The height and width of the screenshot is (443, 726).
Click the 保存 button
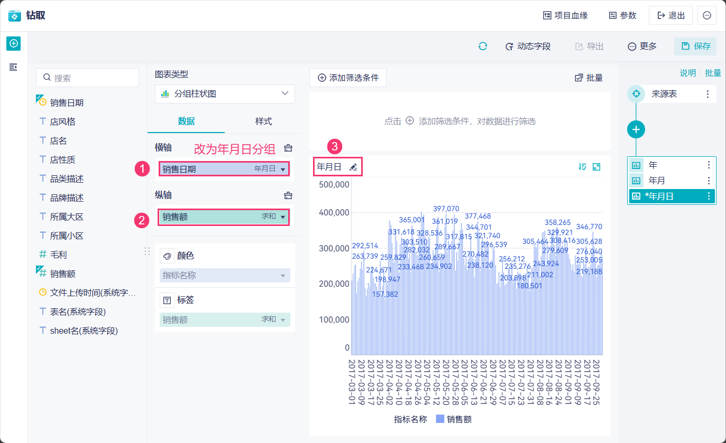tap(695, 46)
